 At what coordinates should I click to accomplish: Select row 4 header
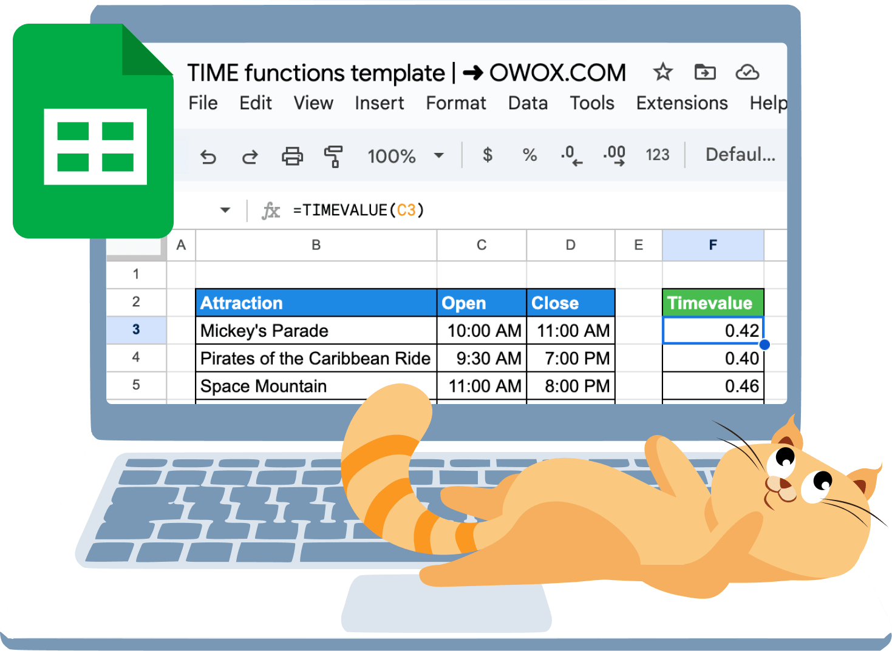click(136, 357)
